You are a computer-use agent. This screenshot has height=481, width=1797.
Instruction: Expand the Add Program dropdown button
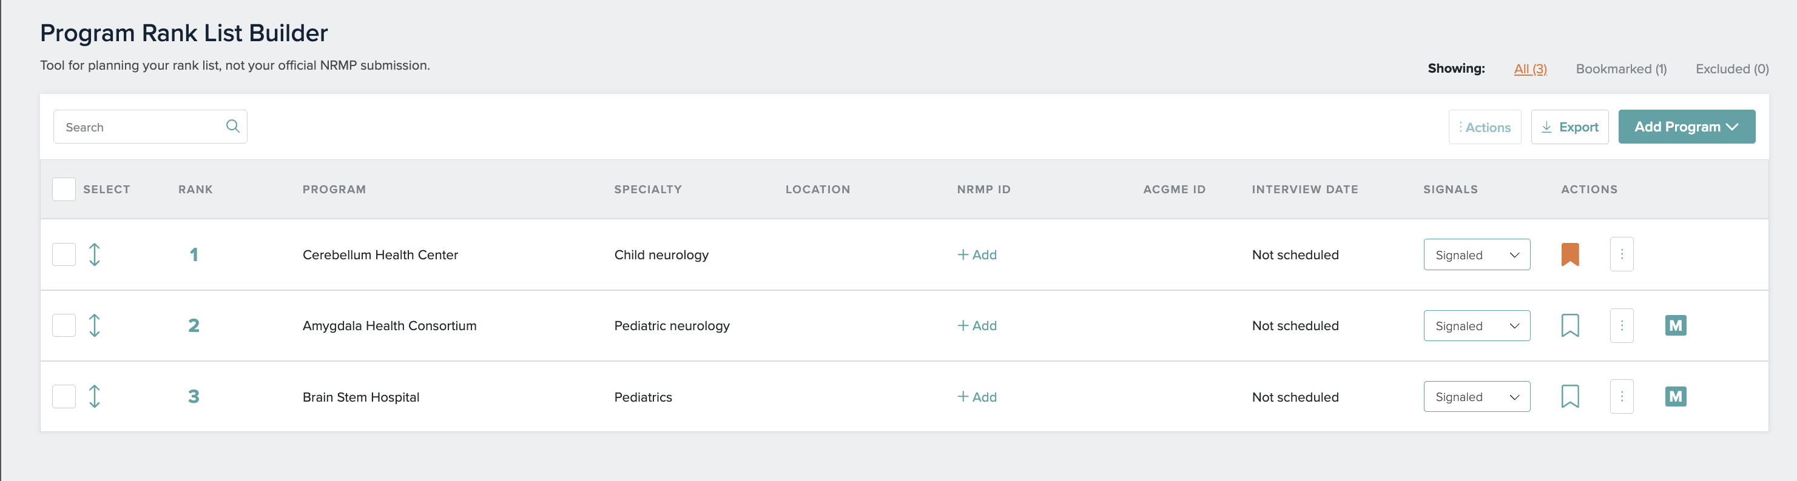coord(1686,127)
